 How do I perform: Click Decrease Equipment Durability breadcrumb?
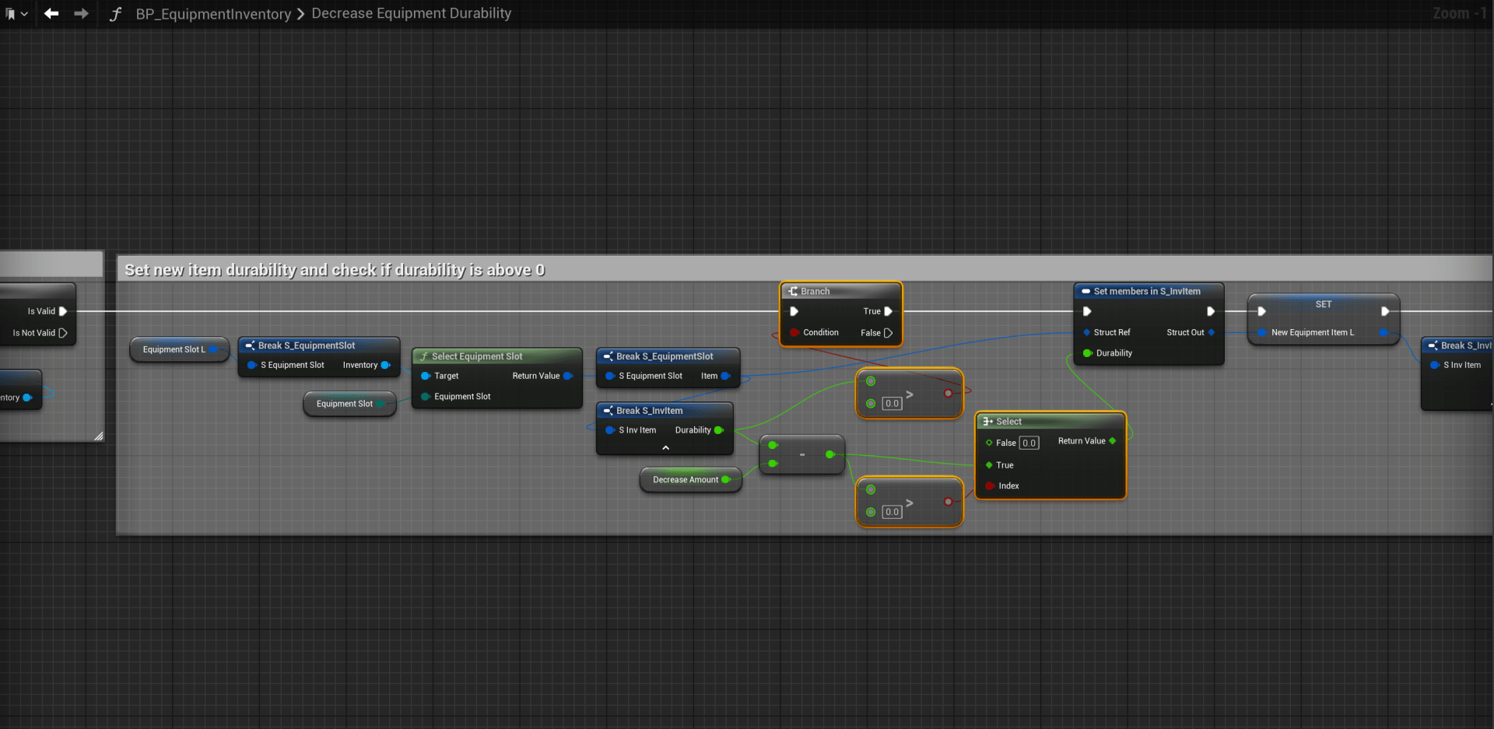pyautogui.click(x=411, y=13)
